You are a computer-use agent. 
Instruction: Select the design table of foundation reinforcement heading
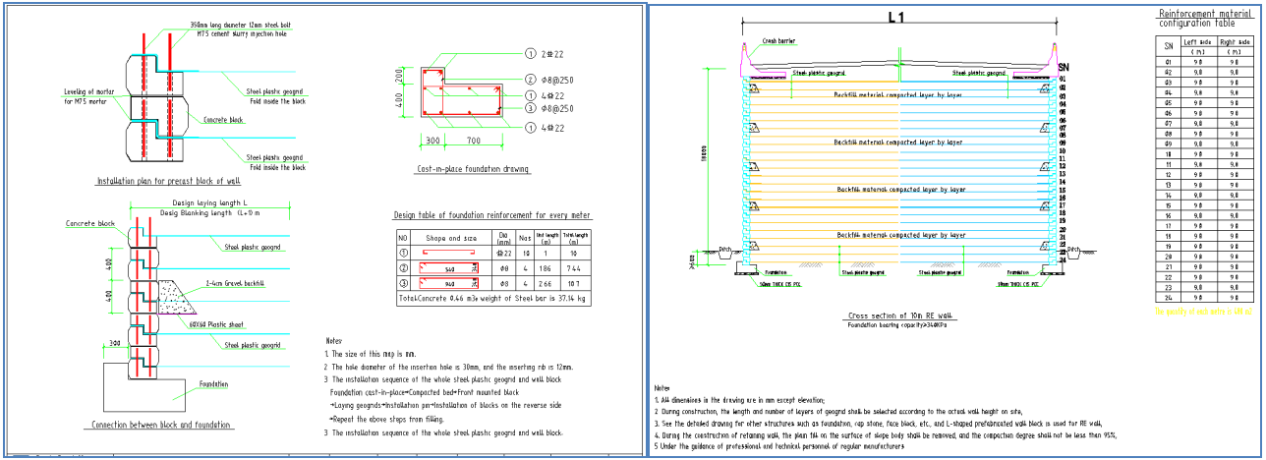pyautogui.click(x=492, y=215)
